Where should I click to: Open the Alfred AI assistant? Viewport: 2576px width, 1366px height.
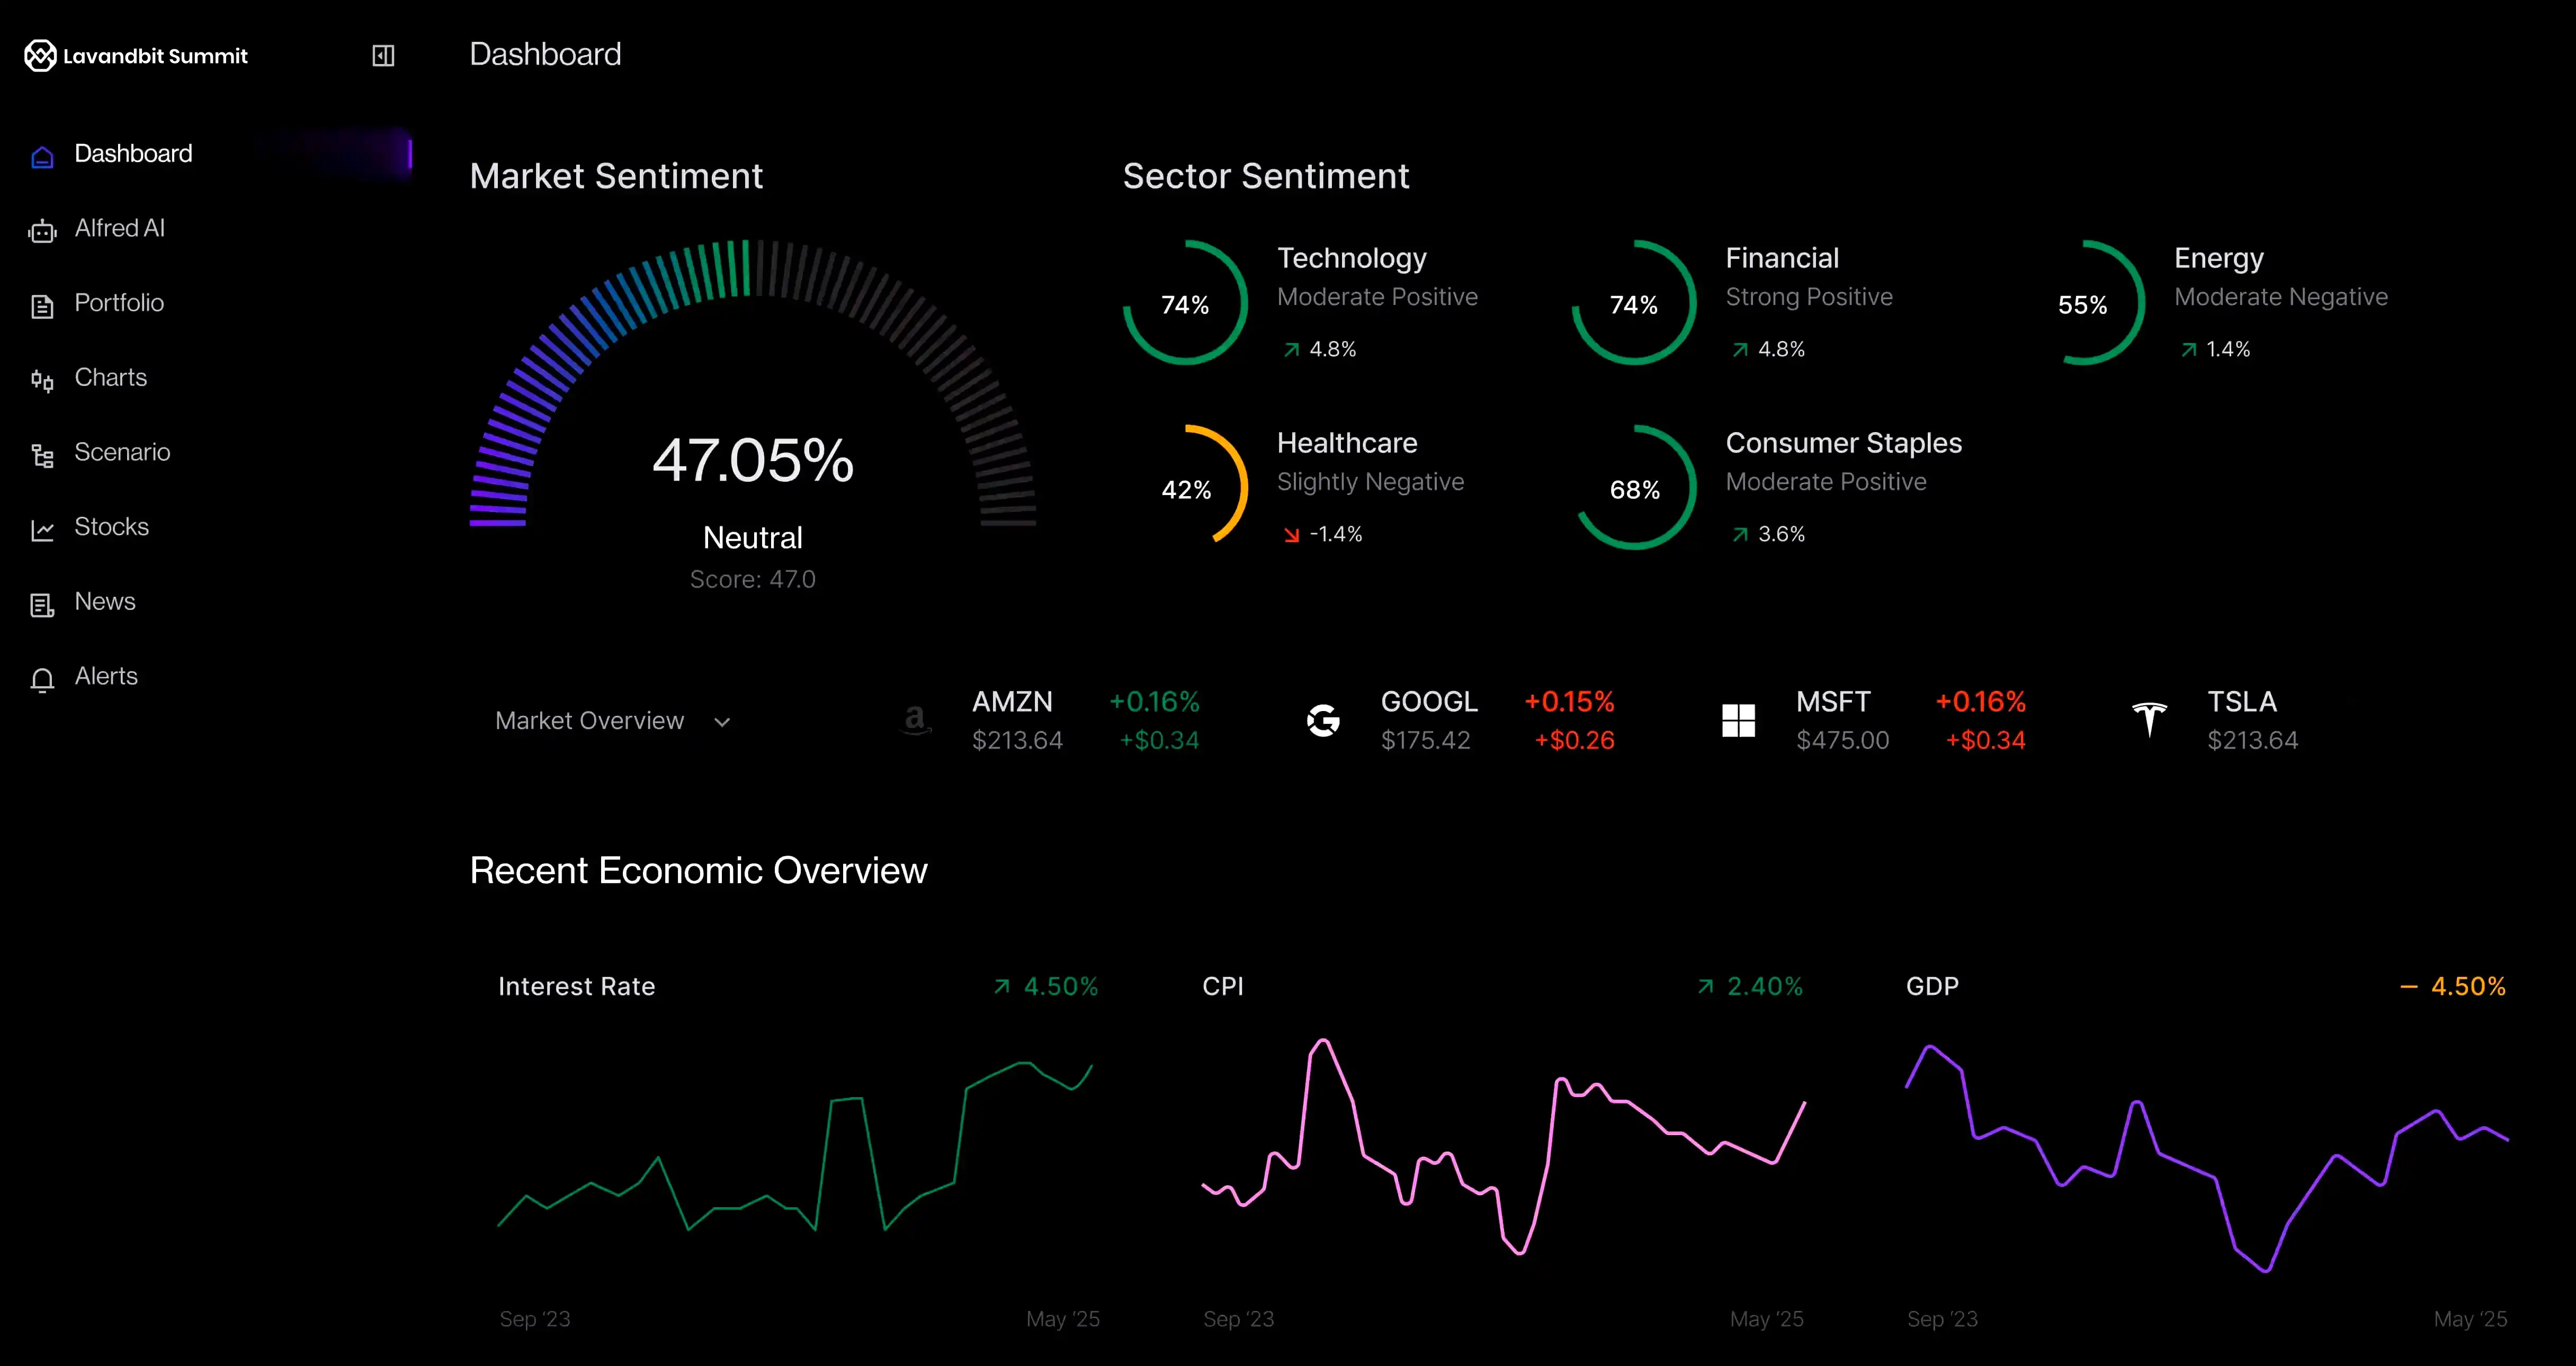click(119, 228)
